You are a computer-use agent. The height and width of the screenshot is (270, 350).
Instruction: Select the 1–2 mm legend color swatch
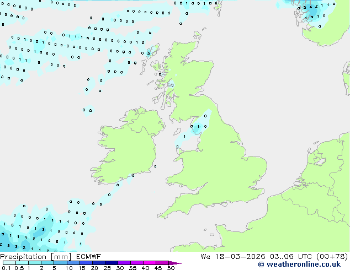(x=35, y=263)
